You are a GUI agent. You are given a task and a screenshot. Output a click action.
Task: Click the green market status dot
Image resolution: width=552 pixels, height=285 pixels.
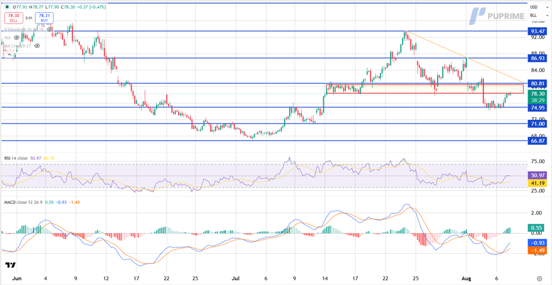[8, 7]
